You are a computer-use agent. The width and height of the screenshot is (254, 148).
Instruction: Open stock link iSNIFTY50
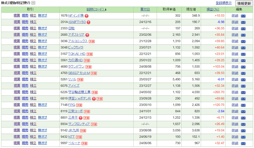click(x=77, y=22)
